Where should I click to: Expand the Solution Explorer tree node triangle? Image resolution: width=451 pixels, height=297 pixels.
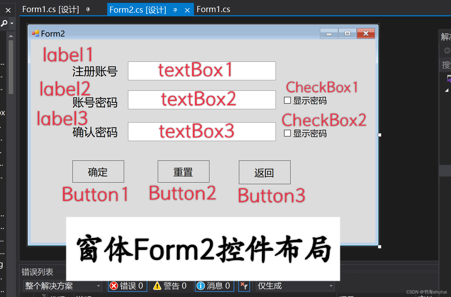[x=447, y=90]
